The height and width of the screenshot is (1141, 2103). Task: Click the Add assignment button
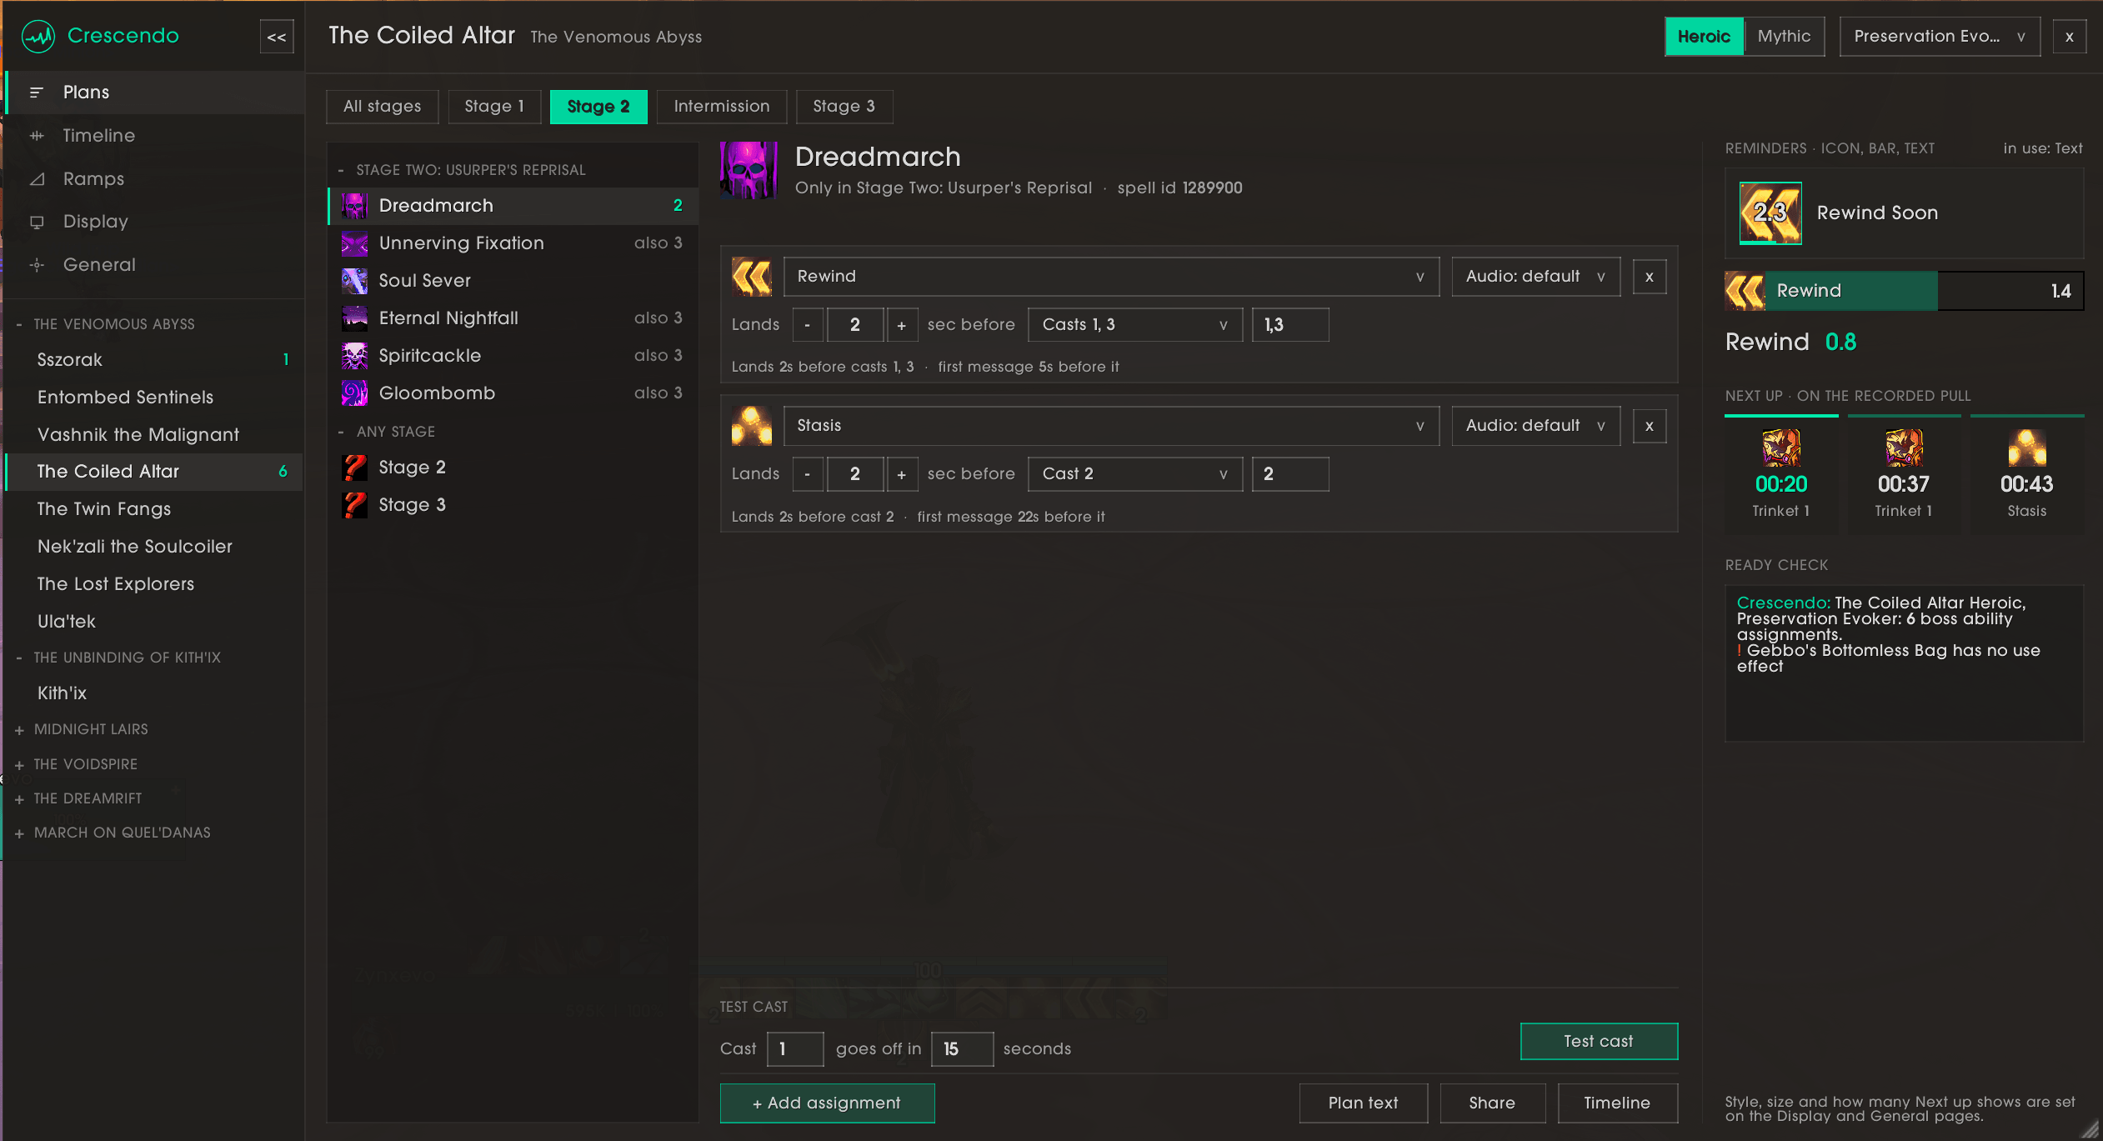(827, 1103)
